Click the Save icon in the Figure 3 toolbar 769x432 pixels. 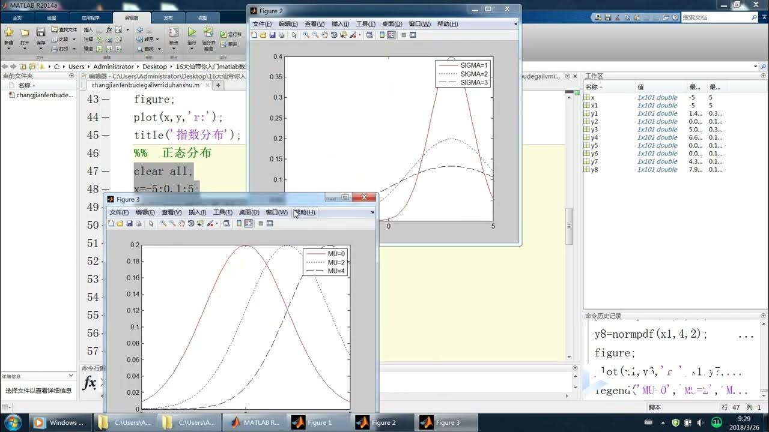click(129, 223)
